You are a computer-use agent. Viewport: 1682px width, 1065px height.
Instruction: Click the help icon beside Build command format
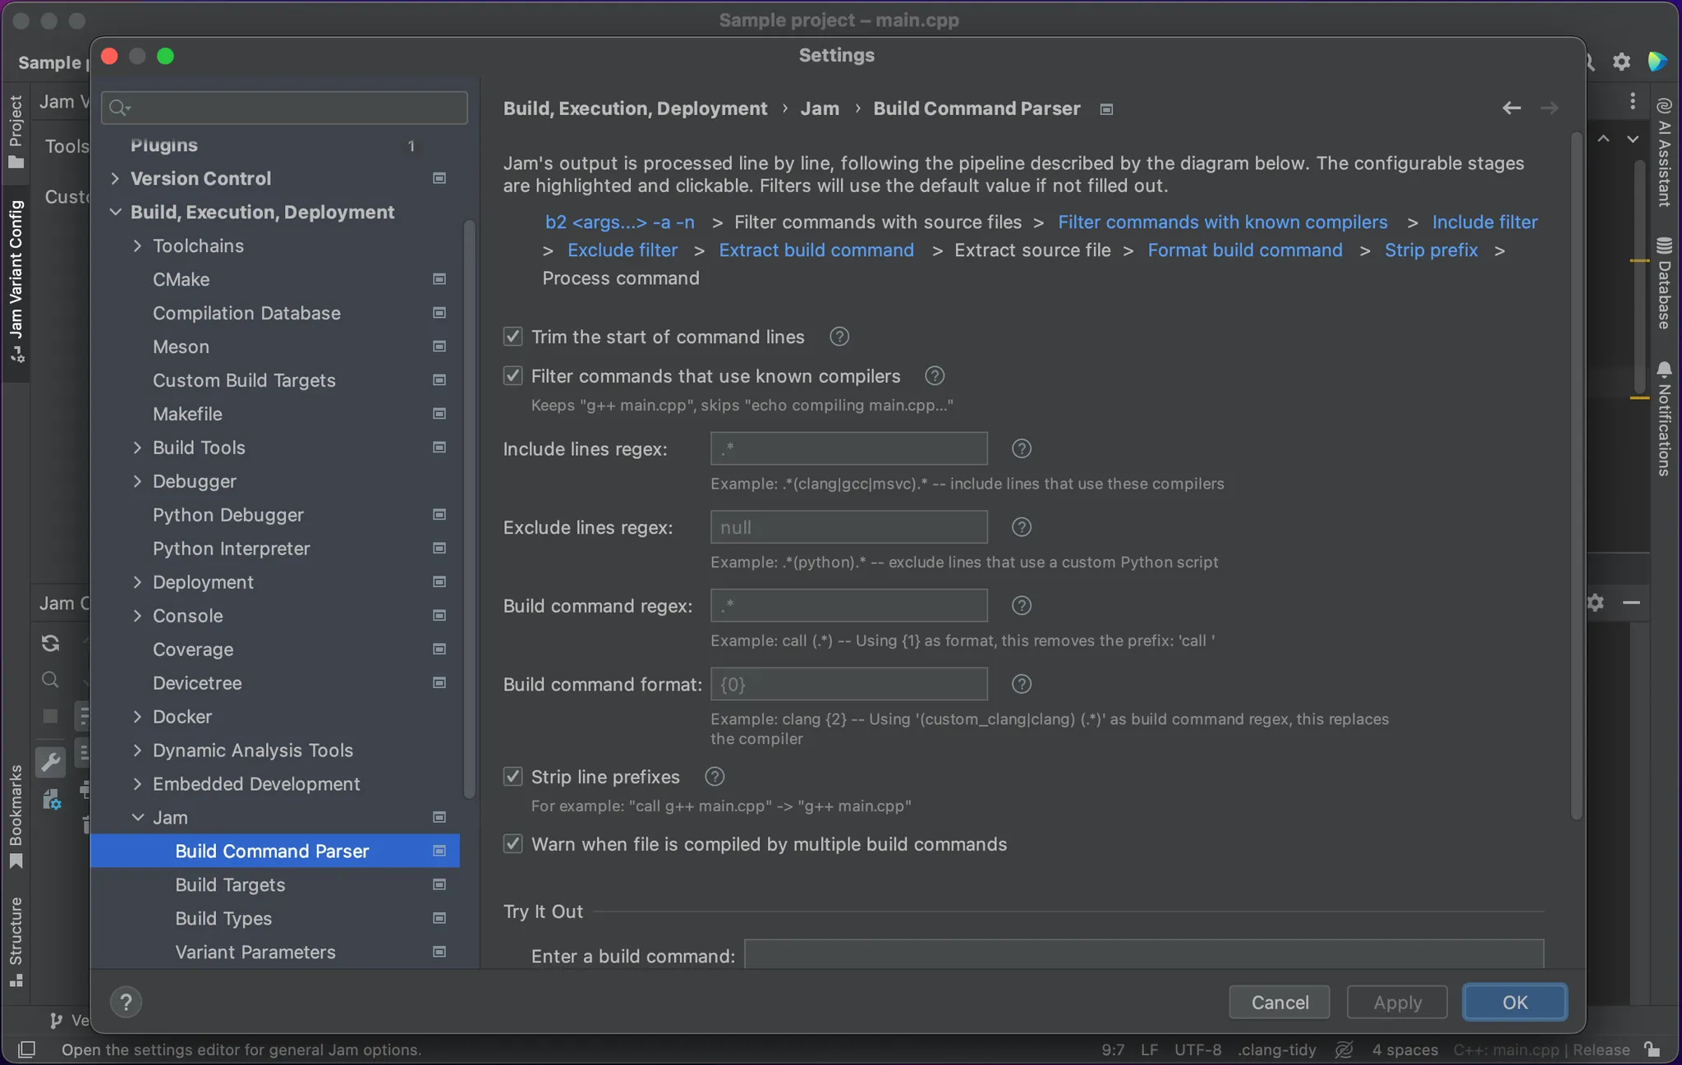click(1021, 684)
